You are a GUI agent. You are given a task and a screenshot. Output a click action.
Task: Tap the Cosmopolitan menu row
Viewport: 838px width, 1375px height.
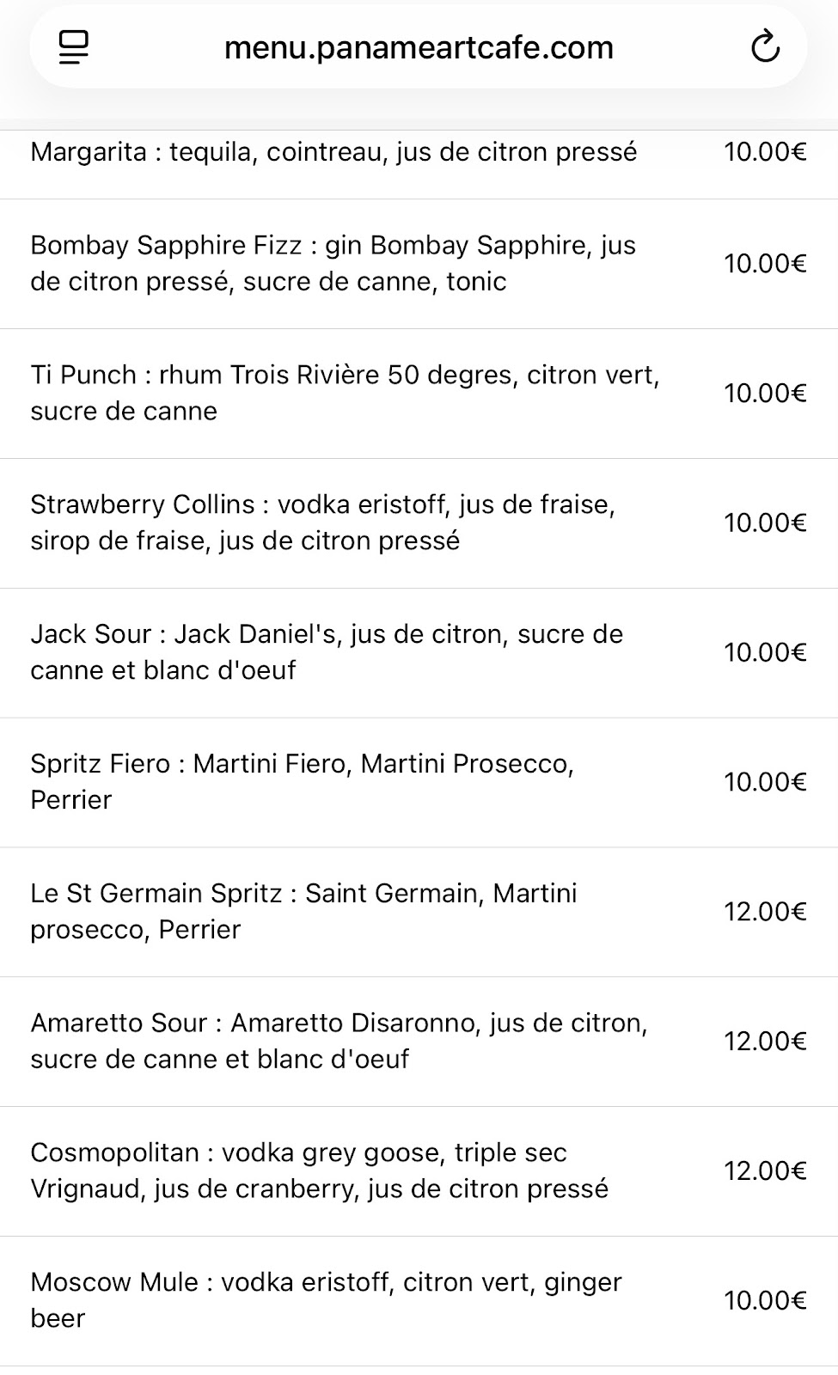point(419,1171)
